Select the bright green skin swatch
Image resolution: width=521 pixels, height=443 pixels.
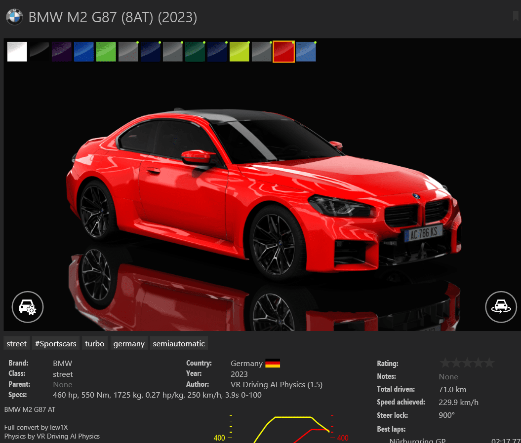tap(106, 52)
